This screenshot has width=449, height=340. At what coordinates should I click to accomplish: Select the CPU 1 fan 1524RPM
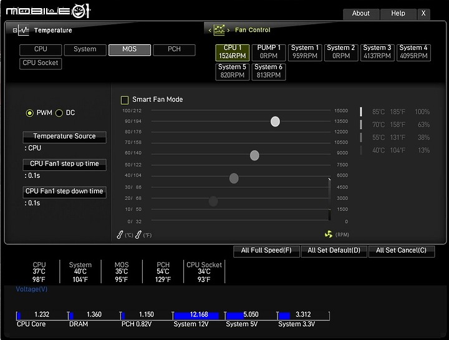(232, 52)
